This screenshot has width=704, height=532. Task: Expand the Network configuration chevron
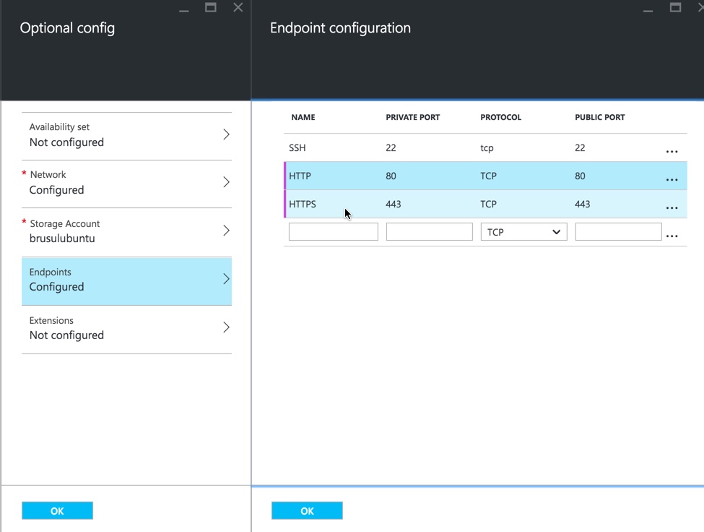pyautogui.click(x=226, y=182)
